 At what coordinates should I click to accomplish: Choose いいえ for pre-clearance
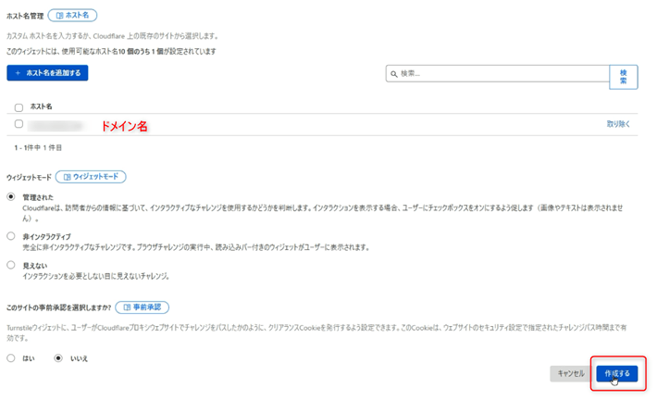58,358
